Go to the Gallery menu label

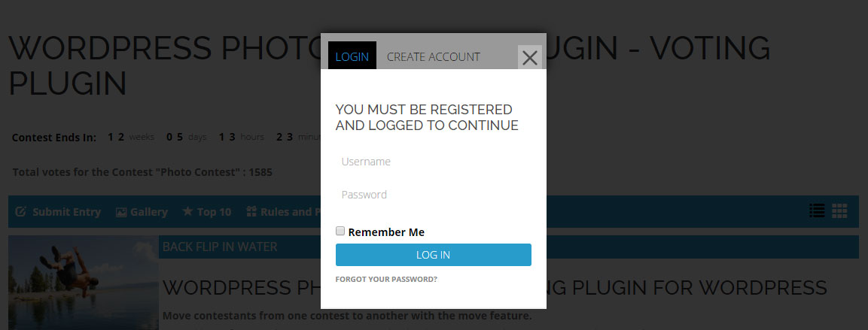pos(149,212)
